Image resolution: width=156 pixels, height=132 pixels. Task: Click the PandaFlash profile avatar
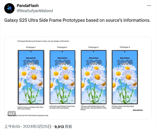(10, 8)
